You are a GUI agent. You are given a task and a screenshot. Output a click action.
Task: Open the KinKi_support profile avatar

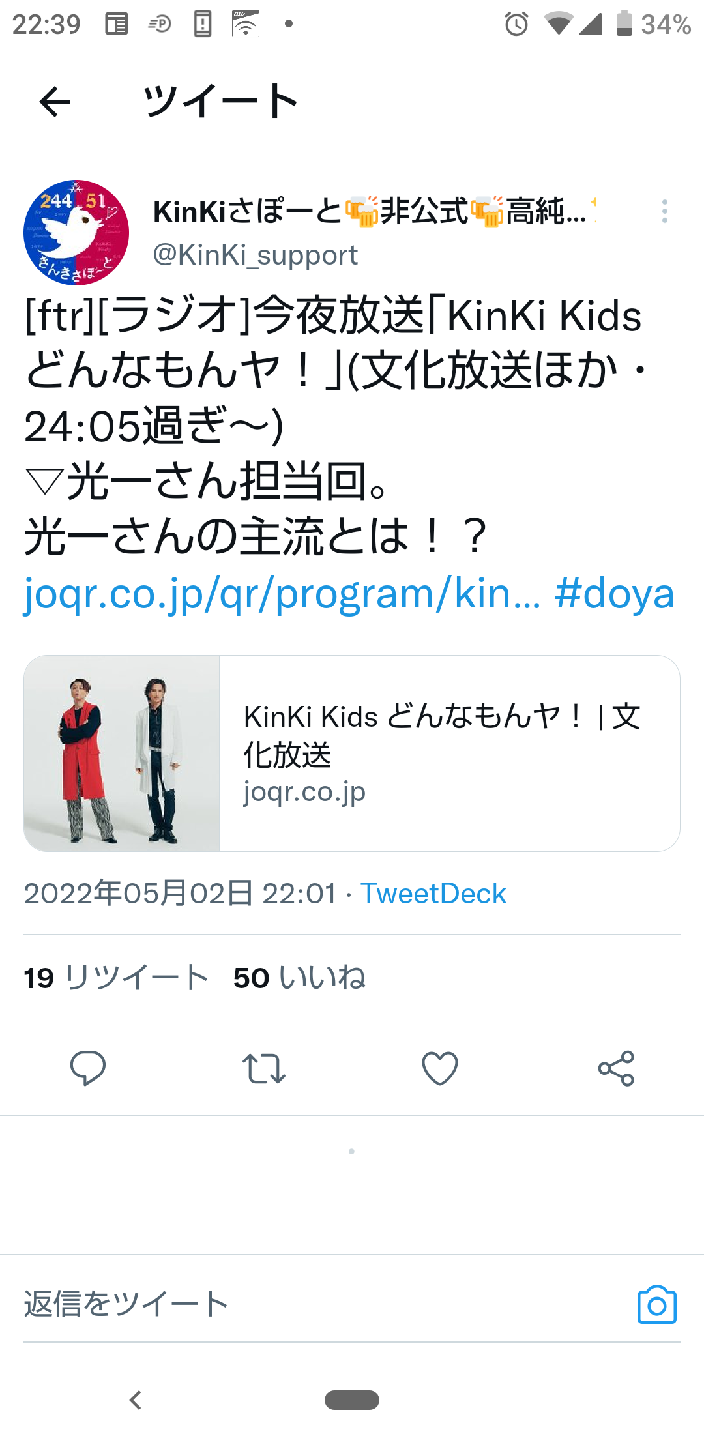click(x=76, y=233)
